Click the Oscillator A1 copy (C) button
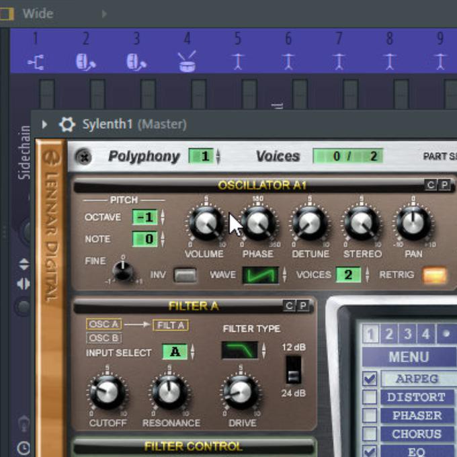 (x=431, y=185)
